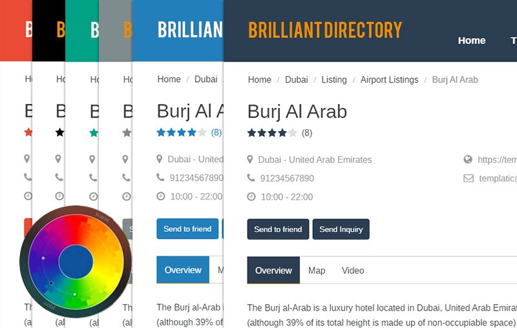Go to Home breadcrumb in navy theme
The width and height of the screenshot is (517, 328).
[260, 79]
